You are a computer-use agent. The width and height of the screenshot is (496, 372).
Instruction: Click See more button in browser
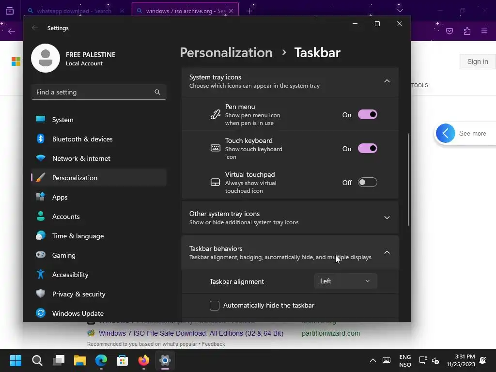click(x=465, y=133)
